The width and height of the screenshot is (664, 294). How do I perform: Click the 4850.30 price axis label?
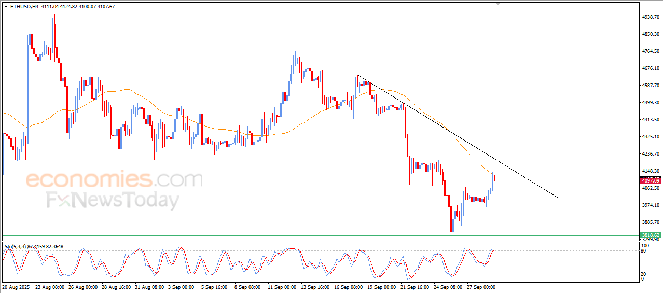coord(652,34)
